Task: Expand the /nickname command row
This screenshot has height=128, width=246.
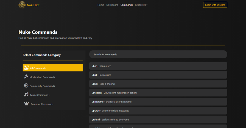Action: (158, 102)
